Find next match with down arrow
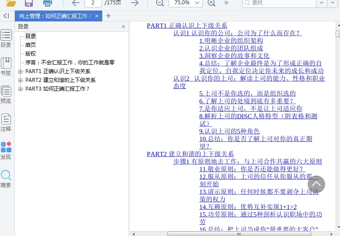 [x=333, y=3]
